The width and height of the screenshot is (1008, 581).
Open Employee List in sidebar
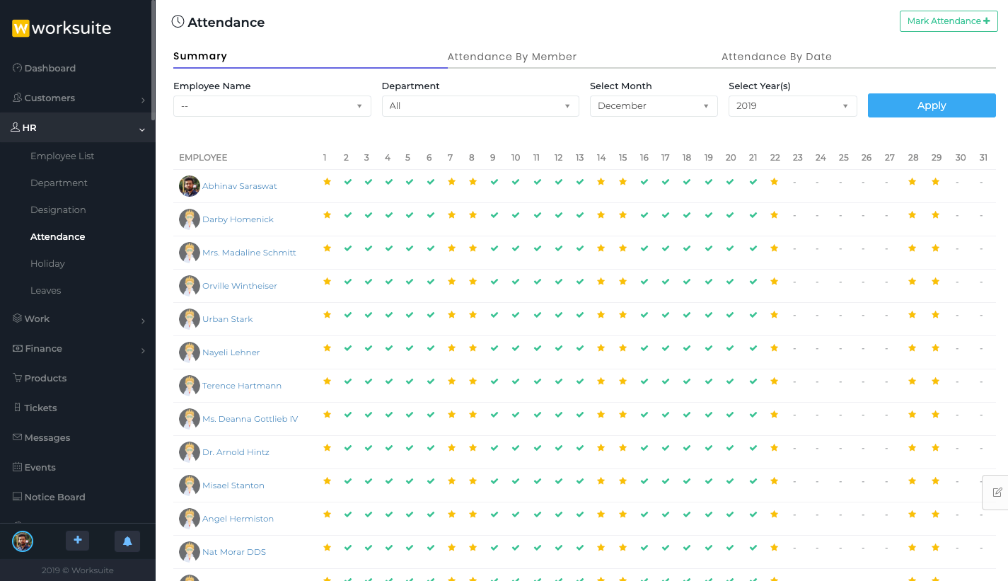pos(62,156)
